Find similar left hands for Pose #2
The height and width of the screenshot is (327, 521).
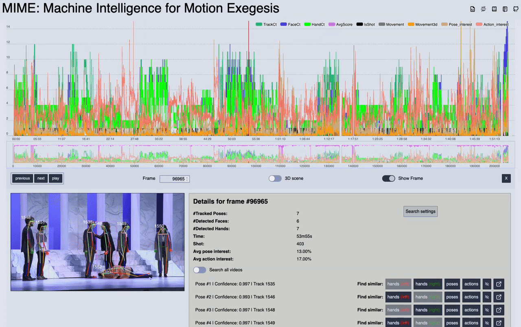pyautogui.click(x=398, y=297)
